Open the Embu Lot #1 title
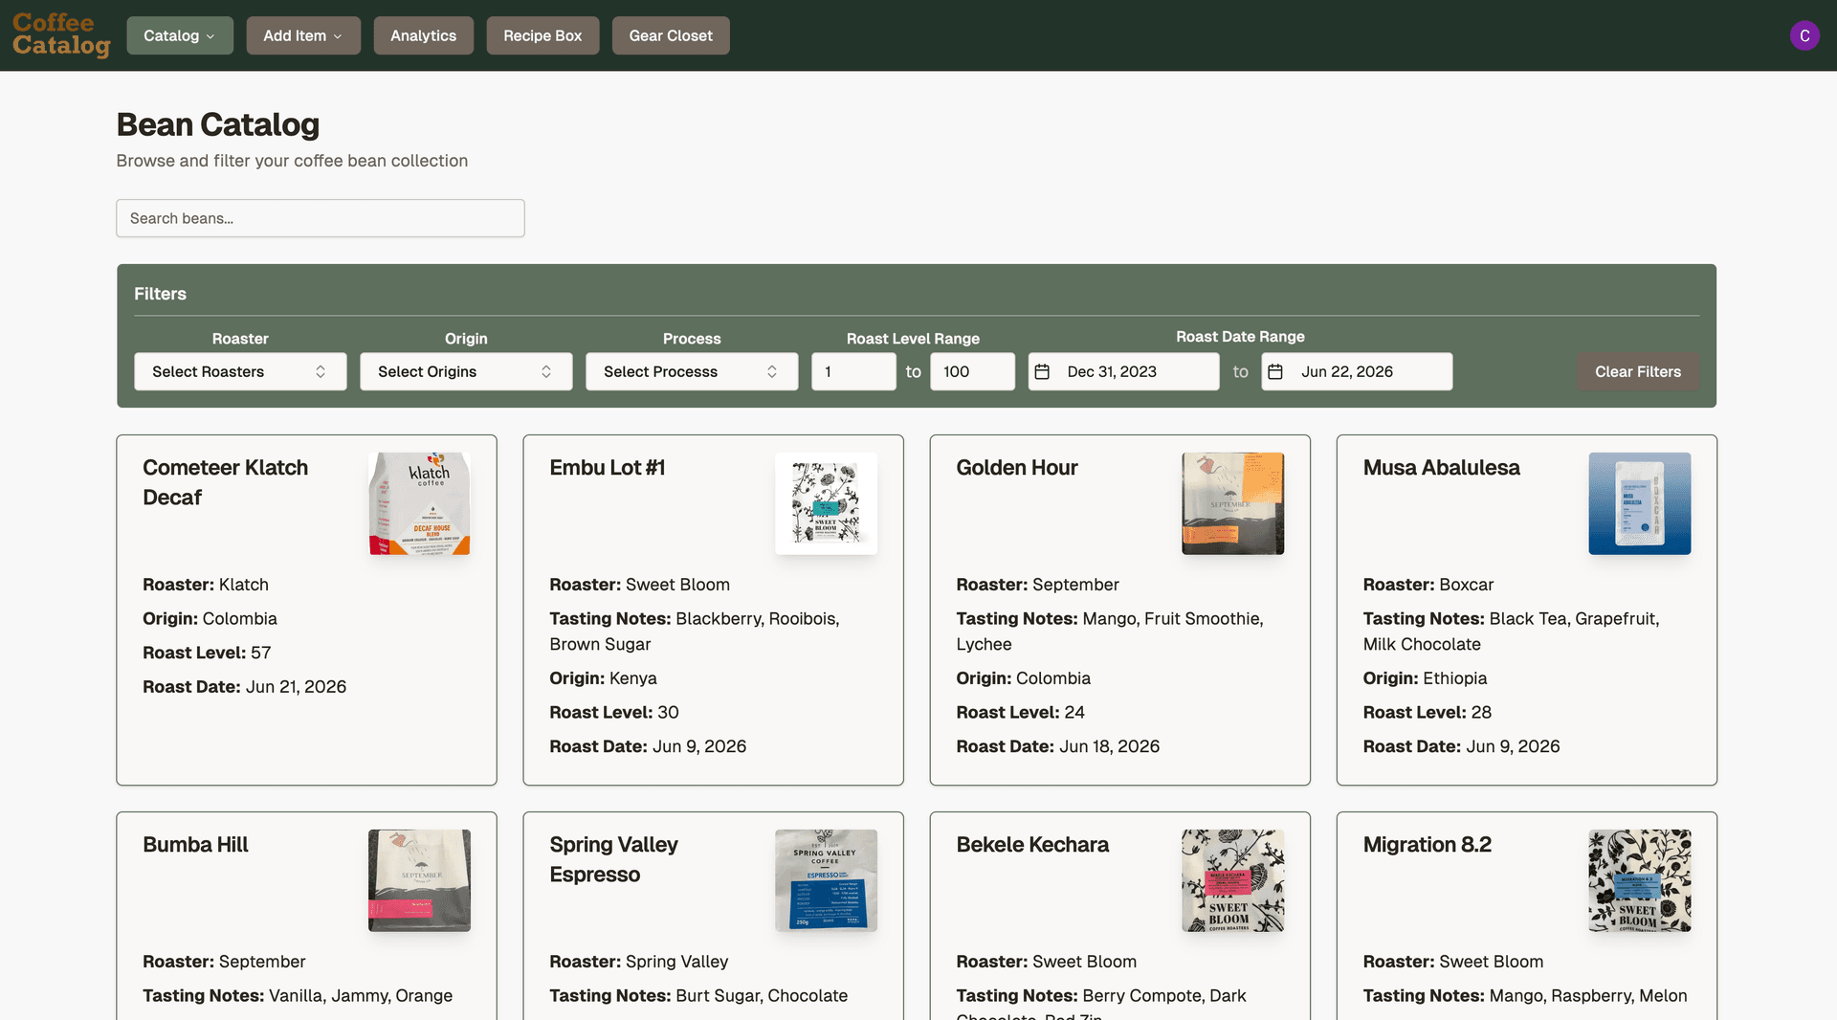Image resolution: width=1837 pixels, height=1020 pixels. pyautogui.click(x=607, y=468)
